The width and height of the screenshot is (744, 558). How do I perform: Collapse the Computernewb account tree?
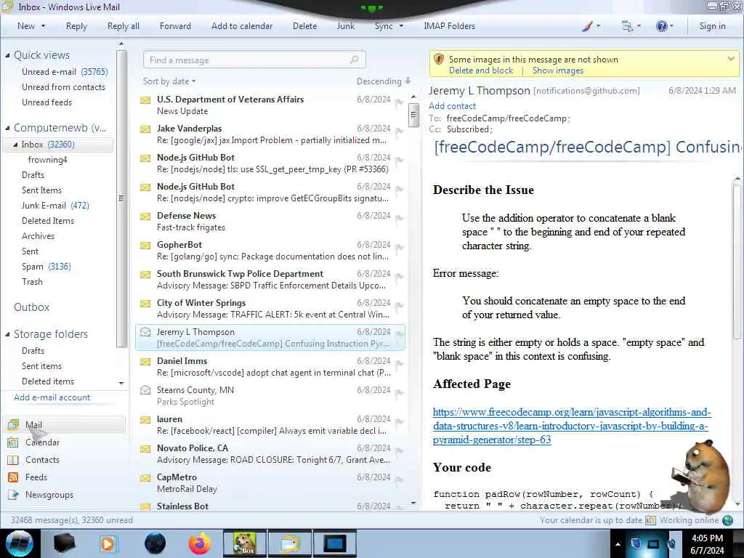7,128
